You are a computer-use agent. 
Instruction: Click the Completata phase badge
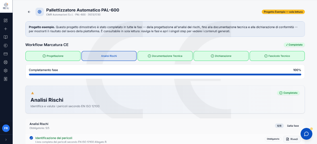point(288,93)
